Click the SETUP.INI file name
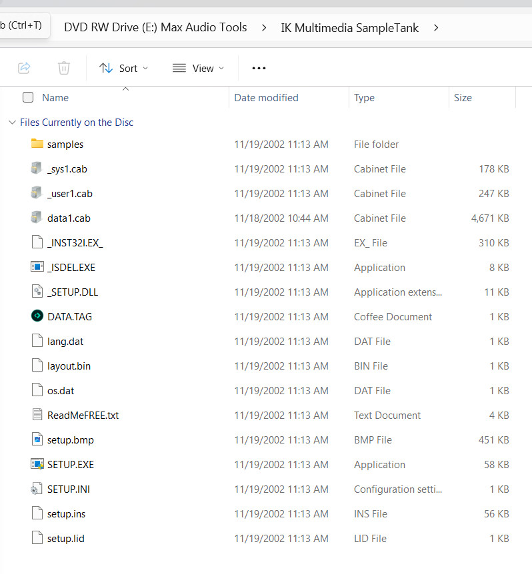 pyautogui.click(x=69, y=489)
